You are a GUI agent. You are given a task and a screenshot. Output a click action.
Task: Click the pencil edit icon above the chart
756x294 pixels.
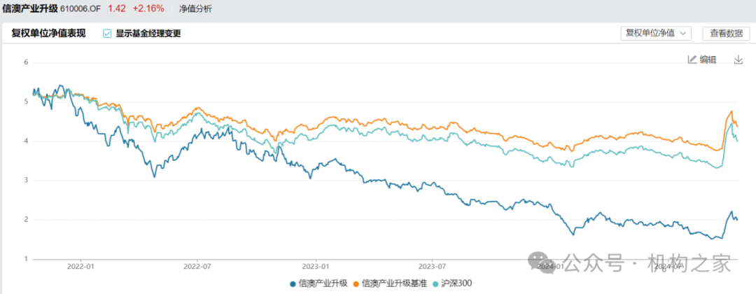pyautogui.click(x=692, y=59)
